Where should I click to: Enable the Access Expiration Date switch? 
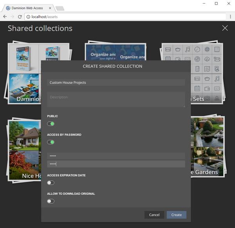click(x=51, y=183)
